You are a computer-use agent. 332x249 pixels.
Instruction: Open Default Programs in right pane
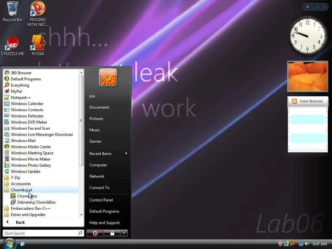click(108, 211)
